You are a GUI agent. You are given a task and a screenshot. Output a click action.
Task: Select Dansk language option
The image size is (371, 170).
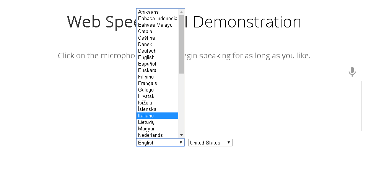click(x=157, y=44)
